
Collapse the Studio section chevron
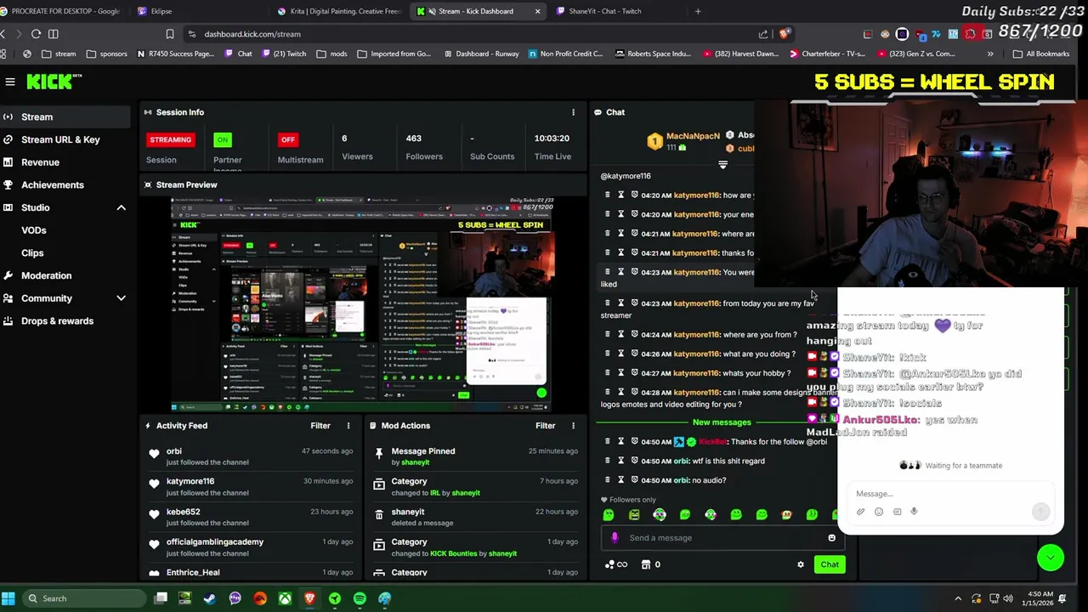121,207
